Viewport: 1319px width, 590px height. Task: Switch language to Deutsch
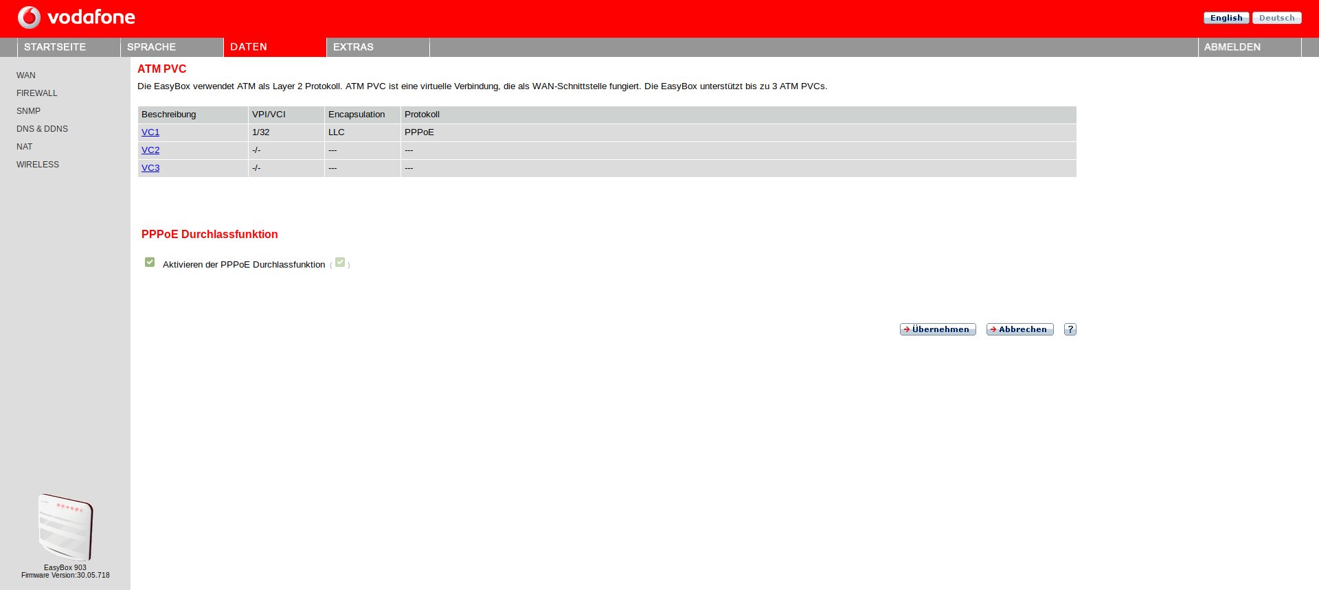(1276, 18)
